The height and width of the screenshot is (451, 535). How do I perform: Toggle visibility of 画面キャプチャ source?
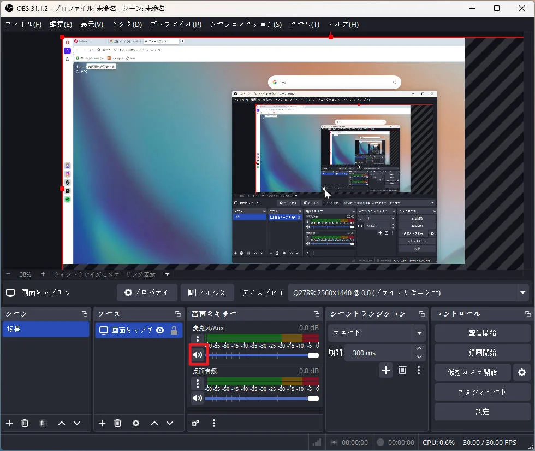[x=160, y=330]
